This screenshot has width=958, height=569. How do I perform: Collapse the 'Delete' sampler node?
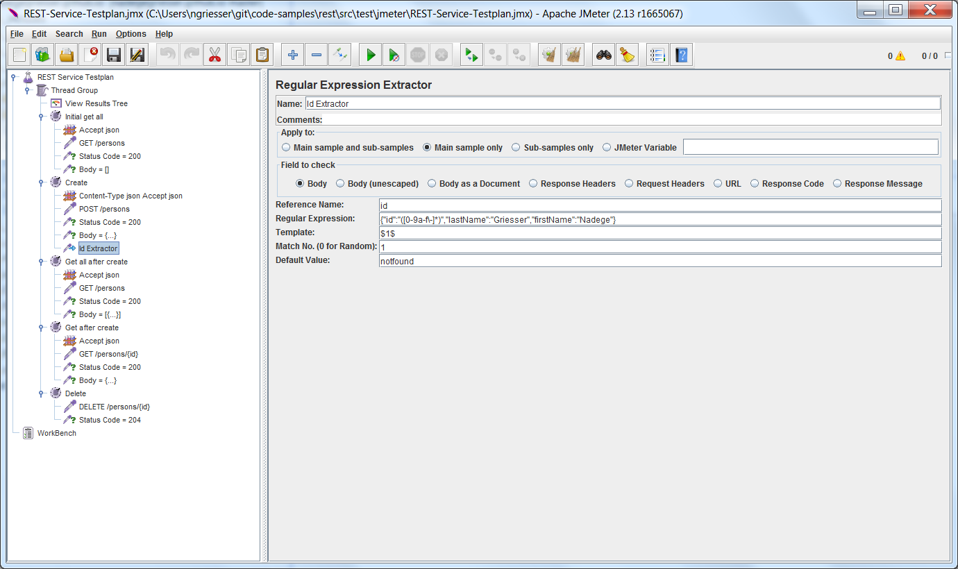(x=41, y=393)
